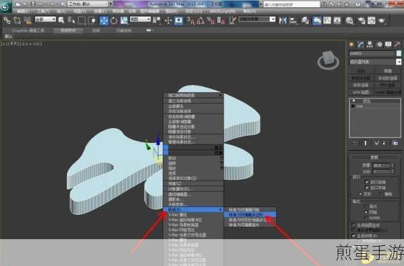Screen dimensions: 404x266
Task: Open the 渲染(R) menu
Action: [172, 11]
